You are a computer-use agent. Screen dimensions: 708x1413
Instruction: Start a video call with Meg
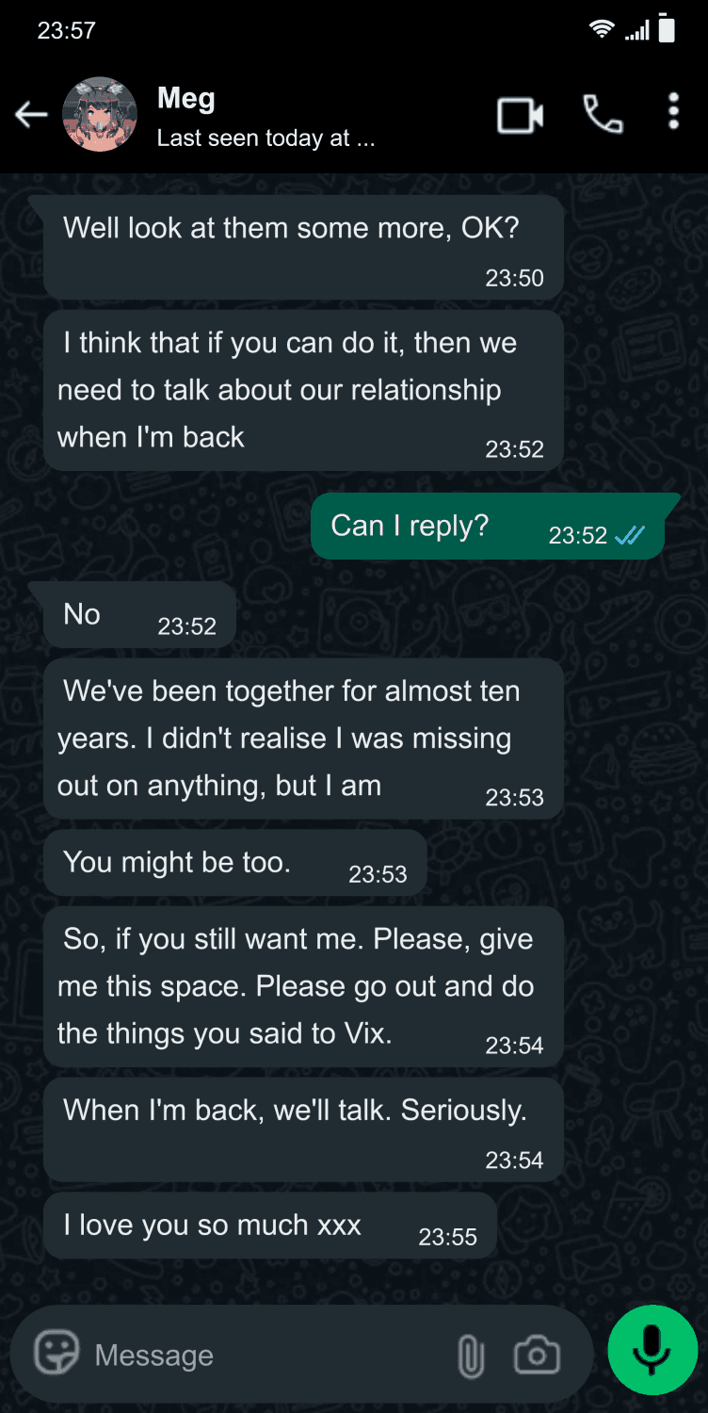coord(521,116)
